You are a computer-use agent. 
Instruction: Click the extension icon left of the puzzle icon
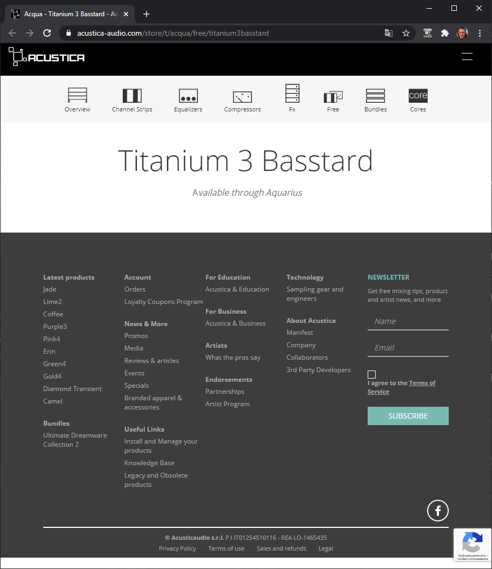click(428, 33)
